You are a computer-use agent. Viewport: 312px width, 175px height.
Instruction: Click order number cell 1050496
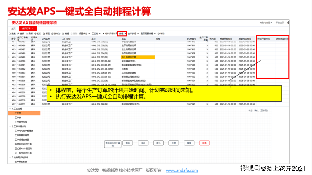pyautogui.click(x=21, y=46)
